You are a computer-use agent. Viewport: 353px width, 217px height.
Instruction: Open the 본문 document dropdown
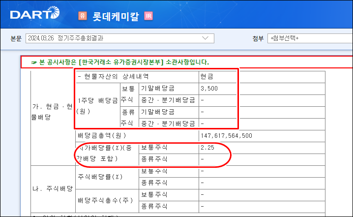[x=120, y=38]
